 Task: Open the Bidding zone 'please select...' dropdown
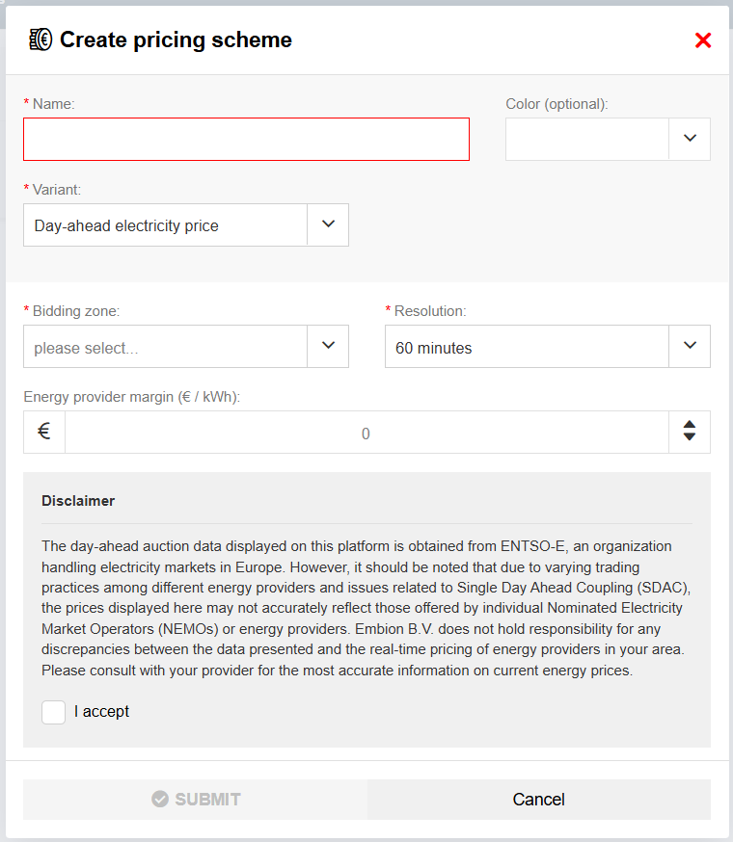coord(165,347)
